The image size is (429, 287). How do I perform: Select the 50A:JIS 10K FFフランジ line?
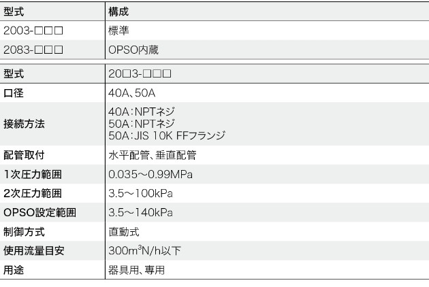[167, 135]
